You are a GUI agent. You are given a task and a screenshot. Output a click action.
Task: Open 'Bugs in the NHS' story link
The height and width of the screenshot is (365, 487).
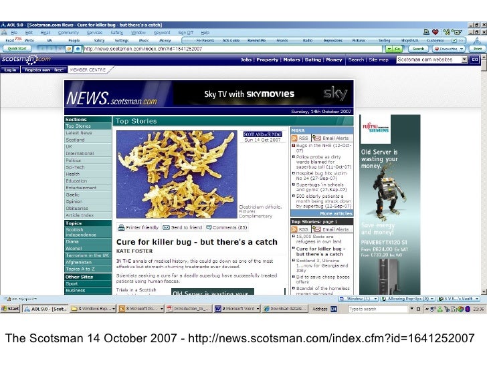coord(323,148)
